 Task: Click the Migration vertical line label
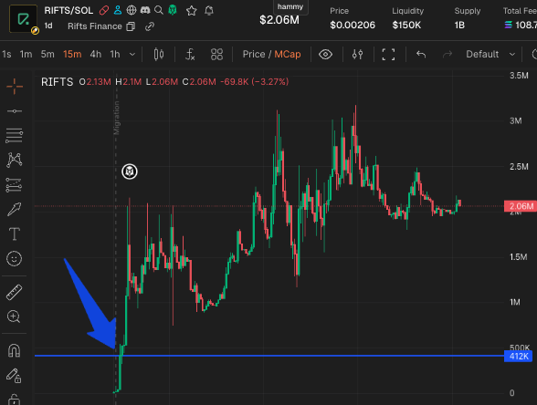pos(117,118)
